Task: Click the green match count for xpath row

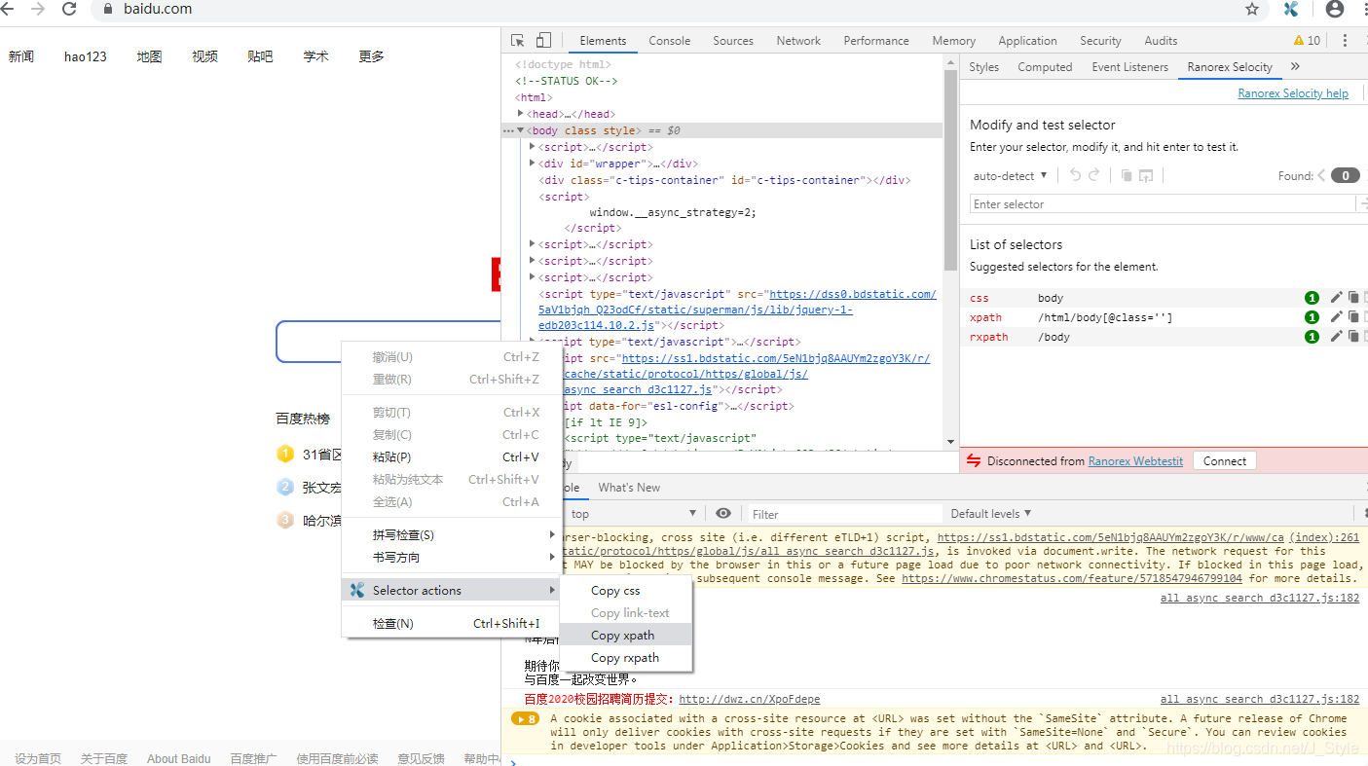Action: [1312, 317]
